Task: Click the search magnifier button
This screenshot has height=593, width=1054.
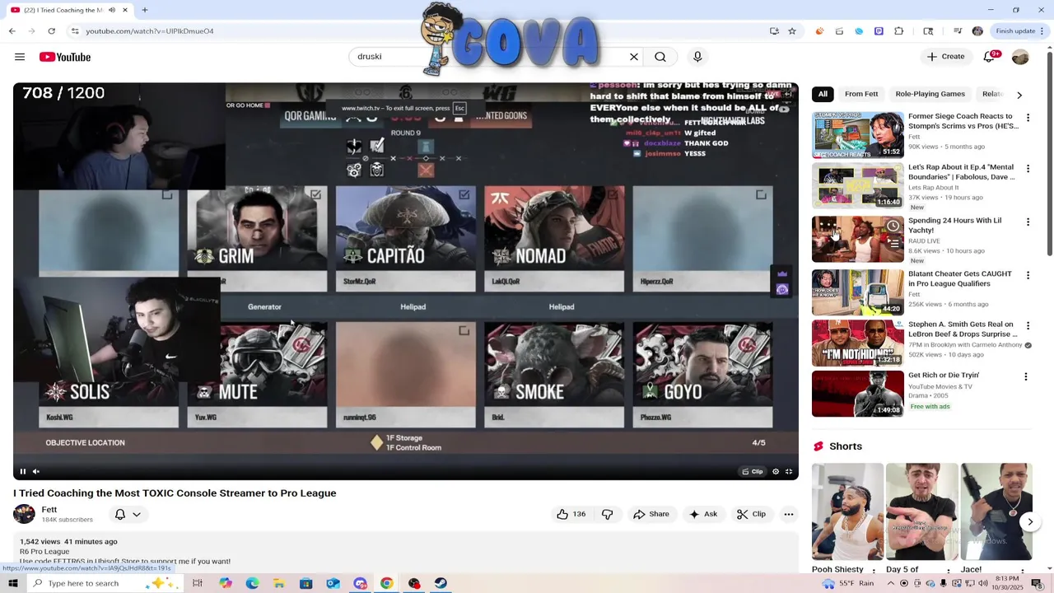Action: tap(660, 57)
